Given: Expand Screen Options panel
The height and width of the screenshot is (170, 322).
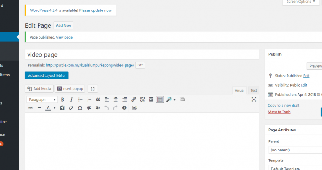Looking at the screenshot, I should pos(301,2).
